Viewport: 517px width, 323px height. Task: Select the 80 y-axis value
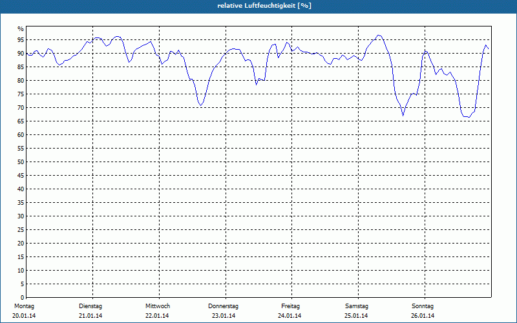[21, 80]
